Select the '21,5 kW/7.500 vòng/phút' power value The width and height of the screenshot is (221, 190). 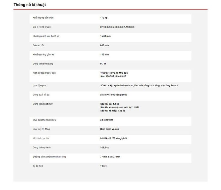point(113,95)
